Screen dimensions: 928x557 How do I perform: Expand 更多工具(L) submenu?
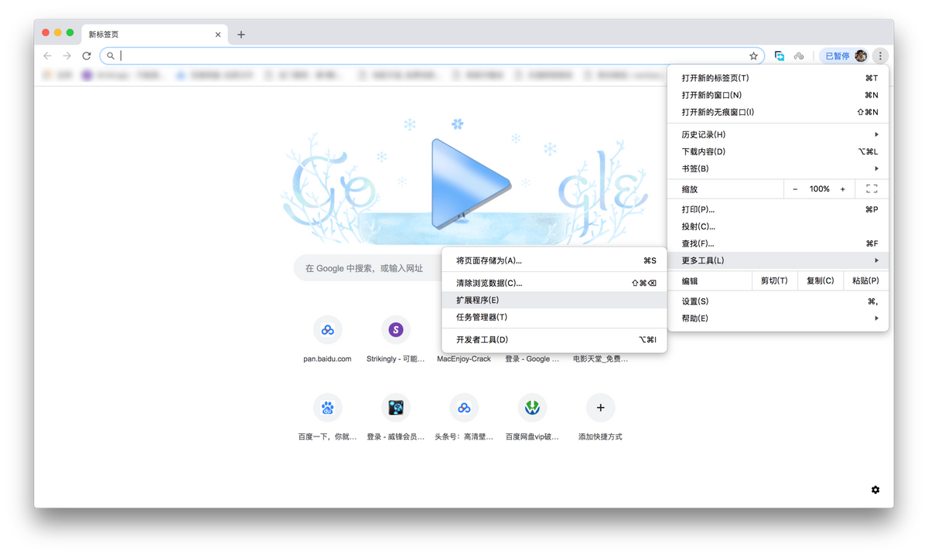pyautogui.click(x=778, y=260)
